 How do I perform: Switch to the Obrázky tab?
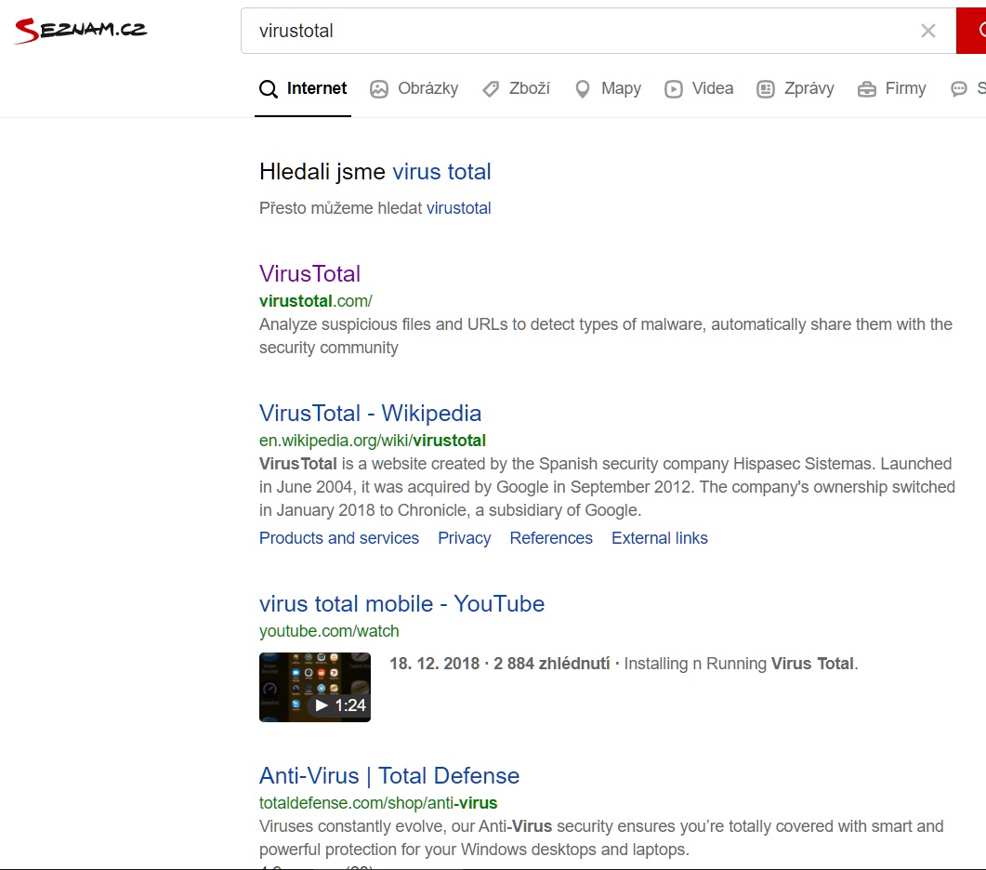click(x=414, y=88)
